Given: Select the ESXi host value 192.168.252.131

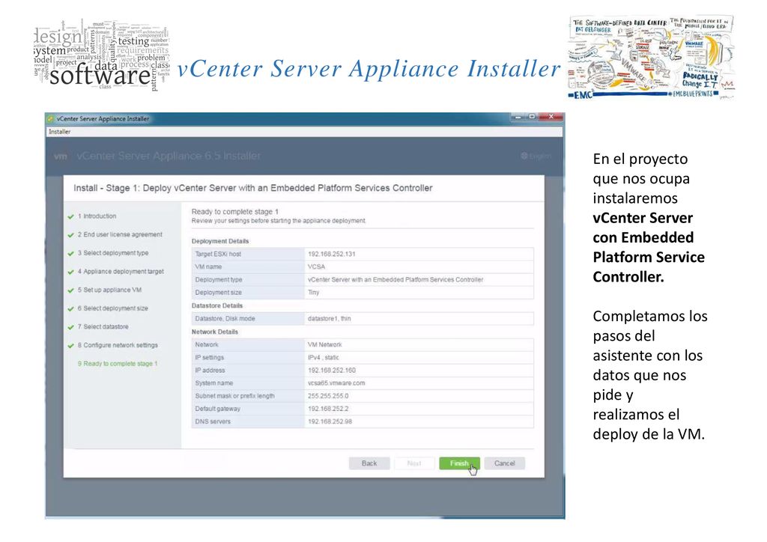Looking at the screenshot, I should pos(332,254).
